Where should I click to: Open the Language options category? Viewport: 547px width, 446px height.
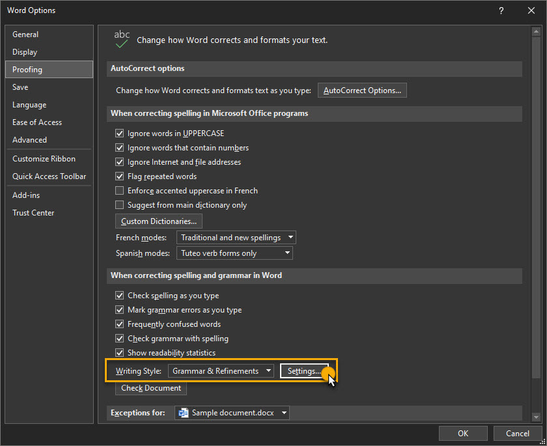click(x=49, y=105)
